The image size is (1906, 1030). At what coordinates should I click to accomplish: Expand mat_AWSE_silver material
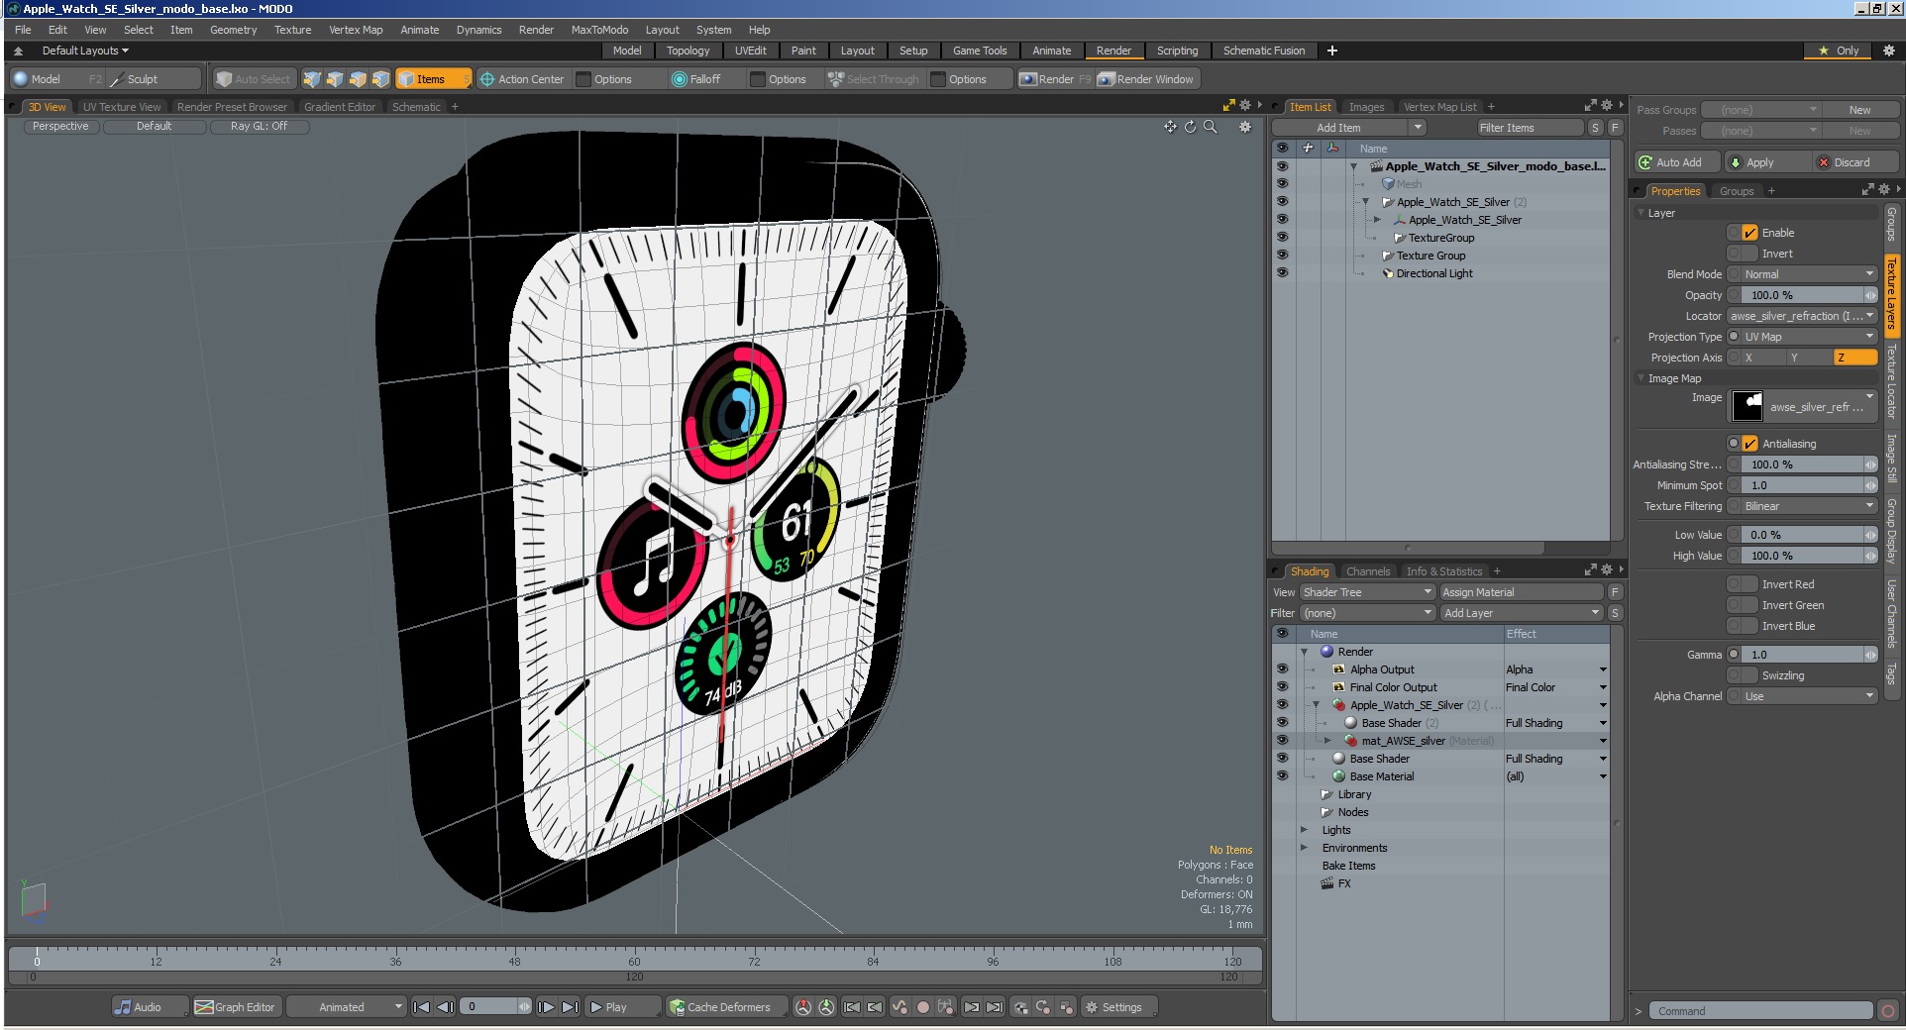(x=1327, y=741)
